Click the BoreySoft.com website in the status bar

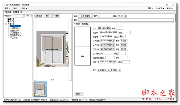pos(63,100)
